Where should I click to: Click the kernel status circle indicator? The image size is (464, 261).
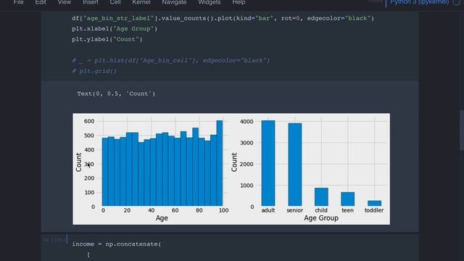(457, 2)
